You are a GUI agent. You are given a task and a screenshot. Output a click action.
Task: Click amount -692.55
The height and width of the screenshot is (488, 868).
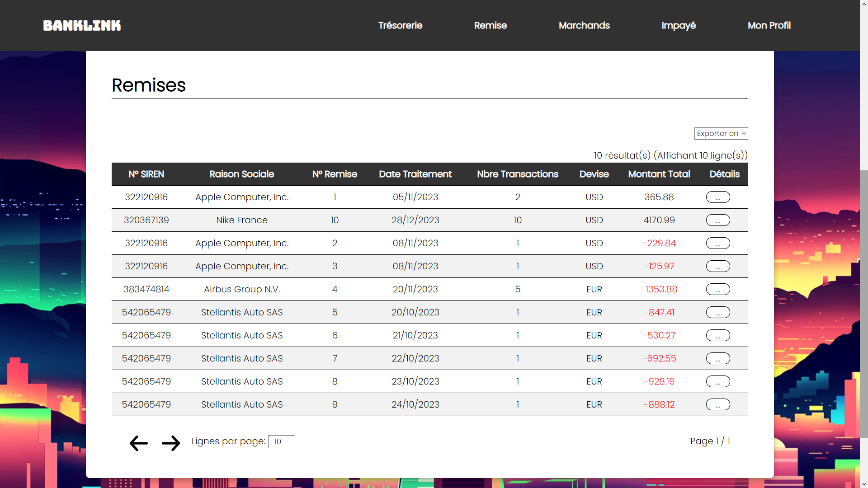click(x=659, y=358)
